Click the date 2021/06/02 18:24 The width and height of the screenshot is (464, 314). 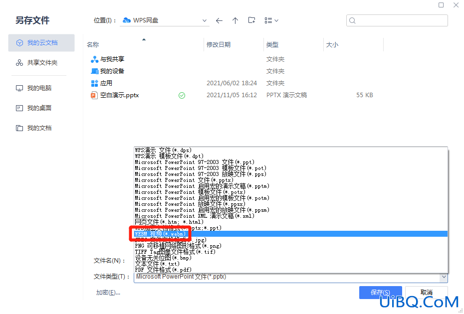pyautogui.click(x=232, y=83)
